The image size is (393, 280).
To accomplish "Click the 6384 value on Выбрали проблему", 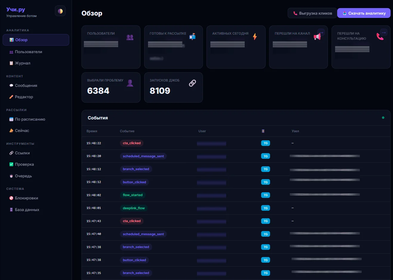I will pos(98,91).
